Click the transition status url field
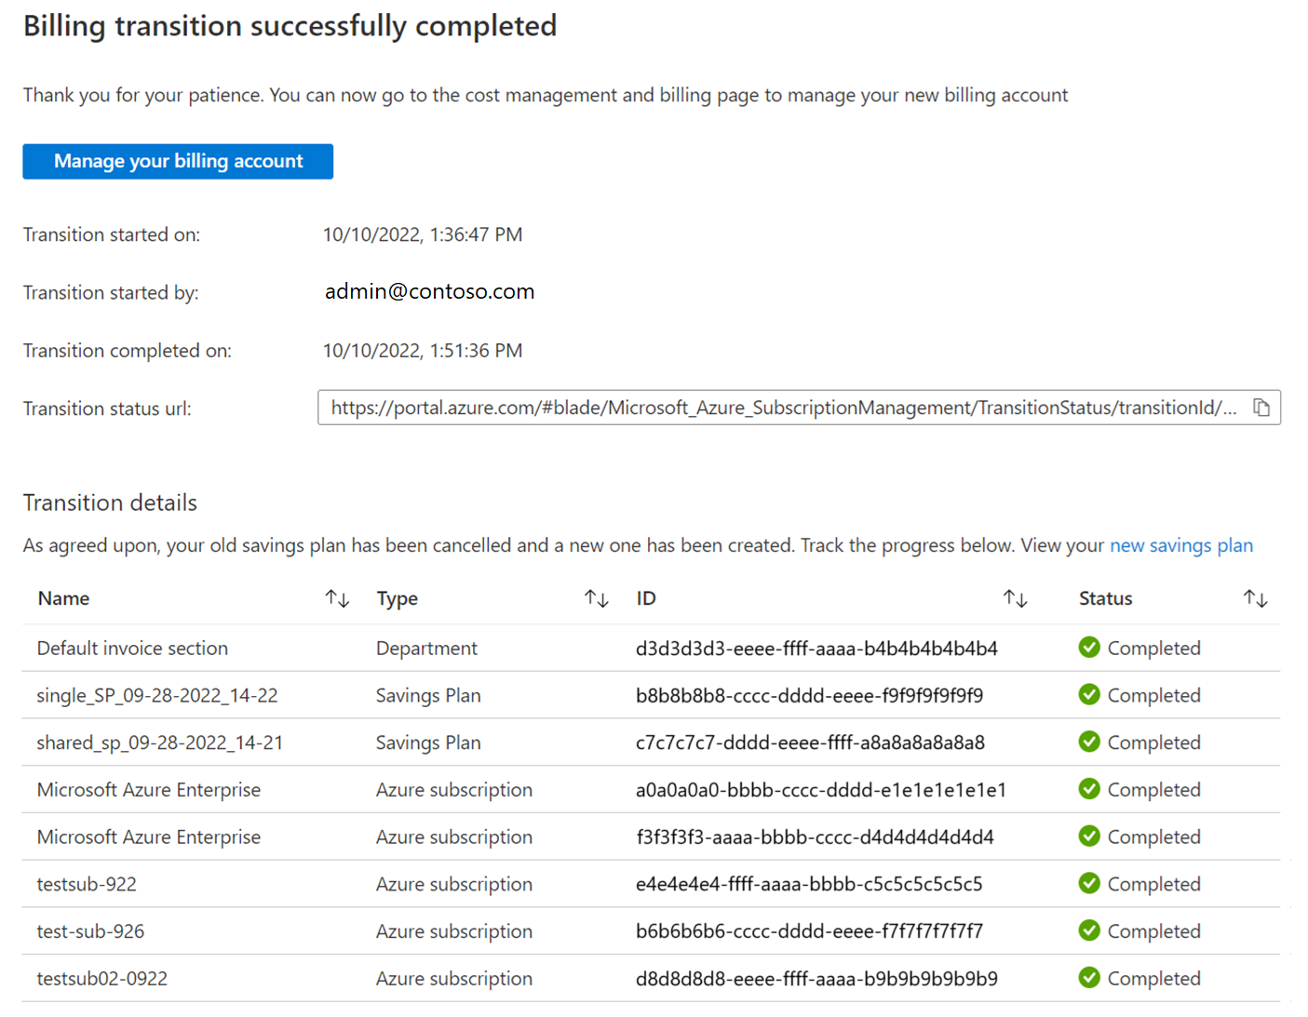1308x1017 pixels. click(x=799, y=408)
